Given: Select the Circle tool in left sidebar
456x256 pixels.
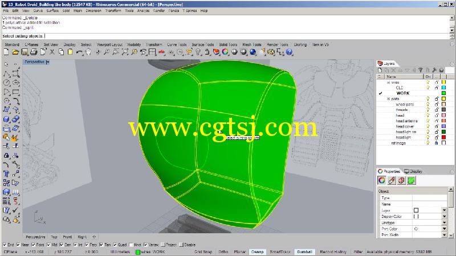Looking at the screenshot, I should pos(6,82).
